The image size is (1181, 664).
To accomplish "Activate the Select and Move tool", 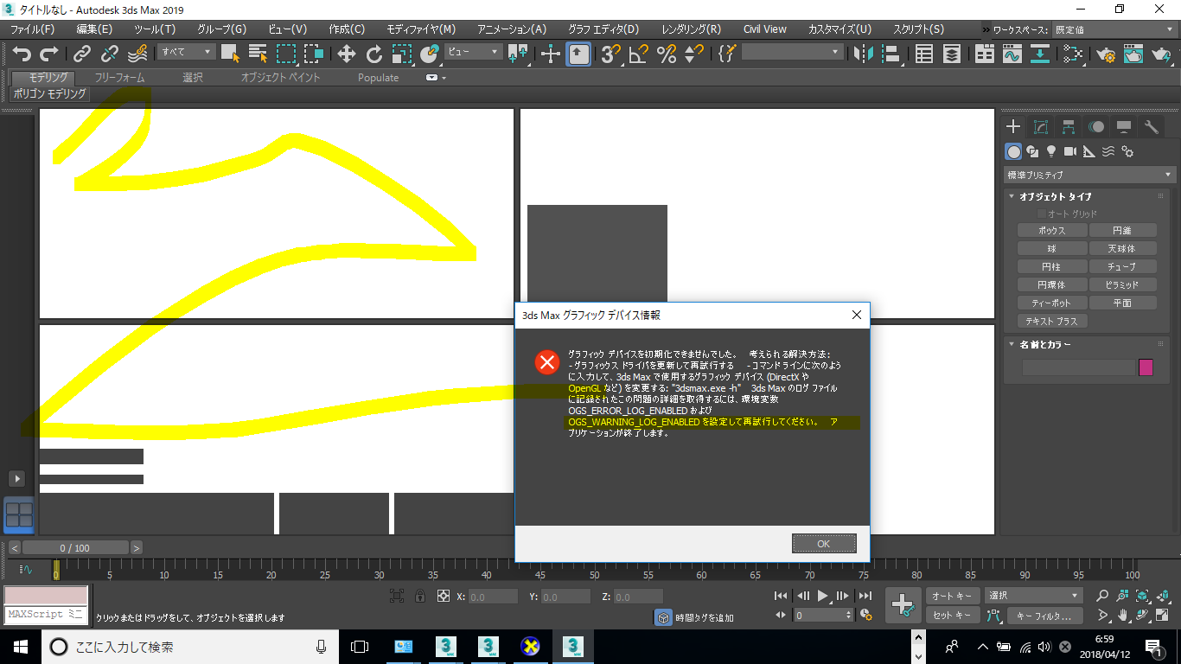I will 347,54.
